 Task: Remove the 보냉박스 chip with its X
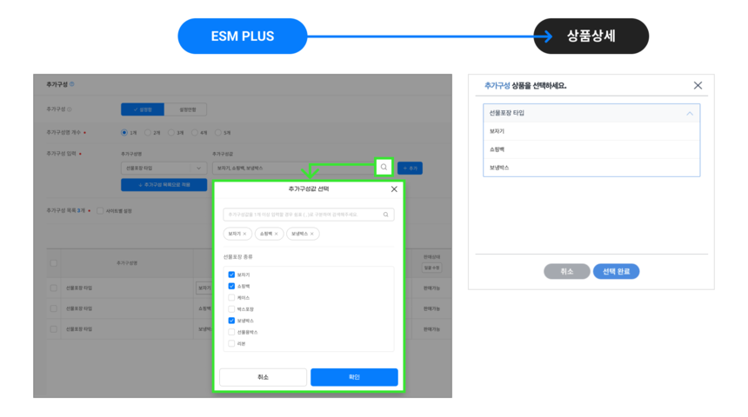point(312,234)
